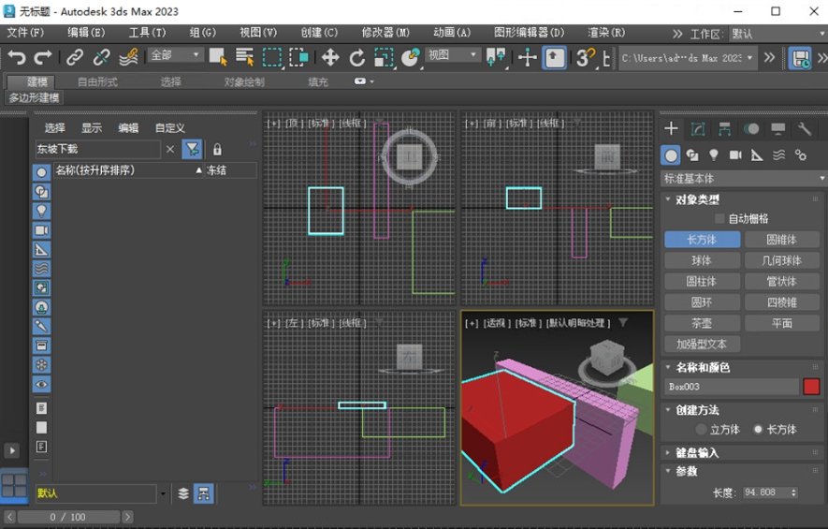The height and width of the screenshot is (529, 828).
Task: Select the Cameras category icon
Action: point(735,154)
